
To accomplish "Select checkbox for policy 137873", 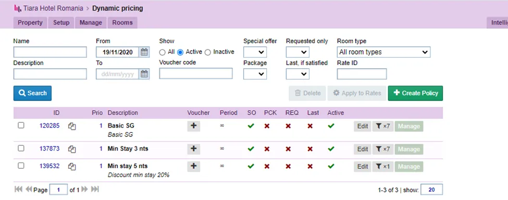I will (21, 148).
